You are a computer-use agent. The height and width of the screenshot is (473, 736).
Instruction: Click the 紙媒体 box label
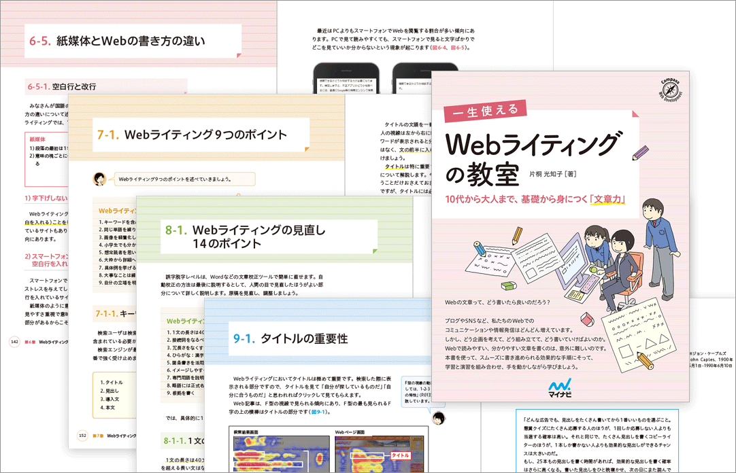coord(37,139)
